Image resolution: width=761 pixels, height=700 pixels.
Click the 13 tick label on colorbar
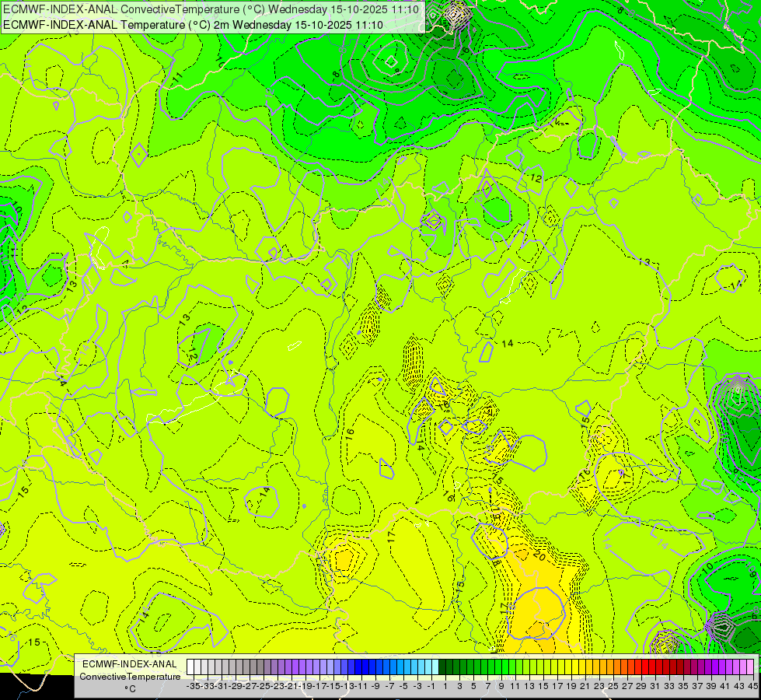click(x=529, y=686)
